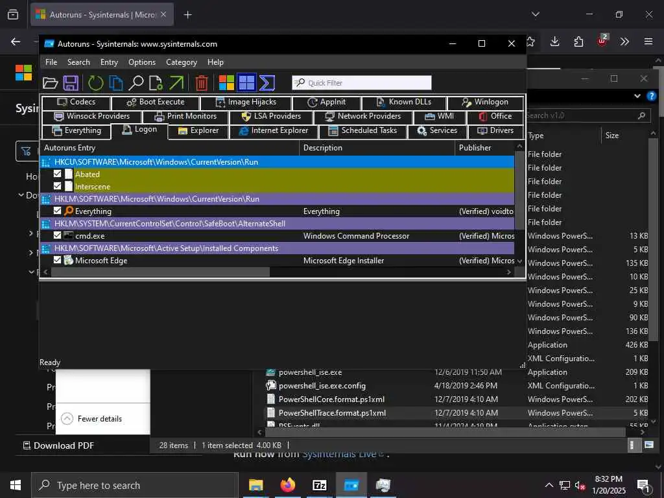Switch to the Services tab
664x498 pixels.
pyautogui.click(x=438, y=130)
